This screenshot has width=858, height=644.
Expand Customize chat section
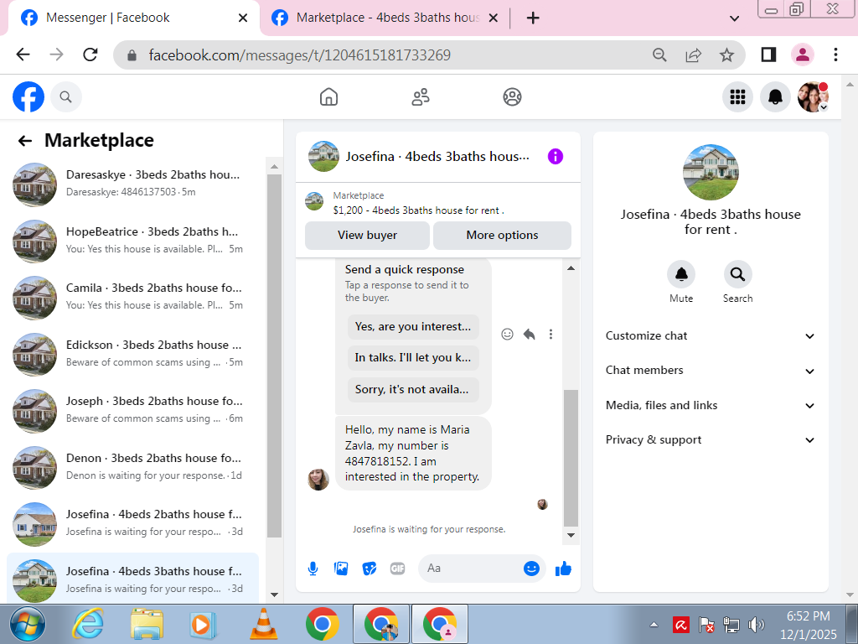710,336
